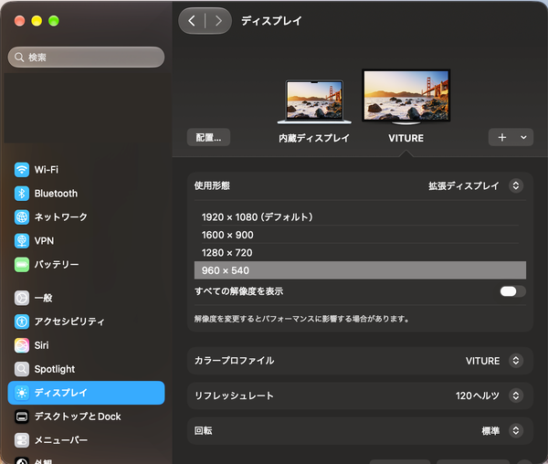Click the magnifier icon in search field
Image resolution: width=548 pixels, height=464 pixels.
point(19,58)
